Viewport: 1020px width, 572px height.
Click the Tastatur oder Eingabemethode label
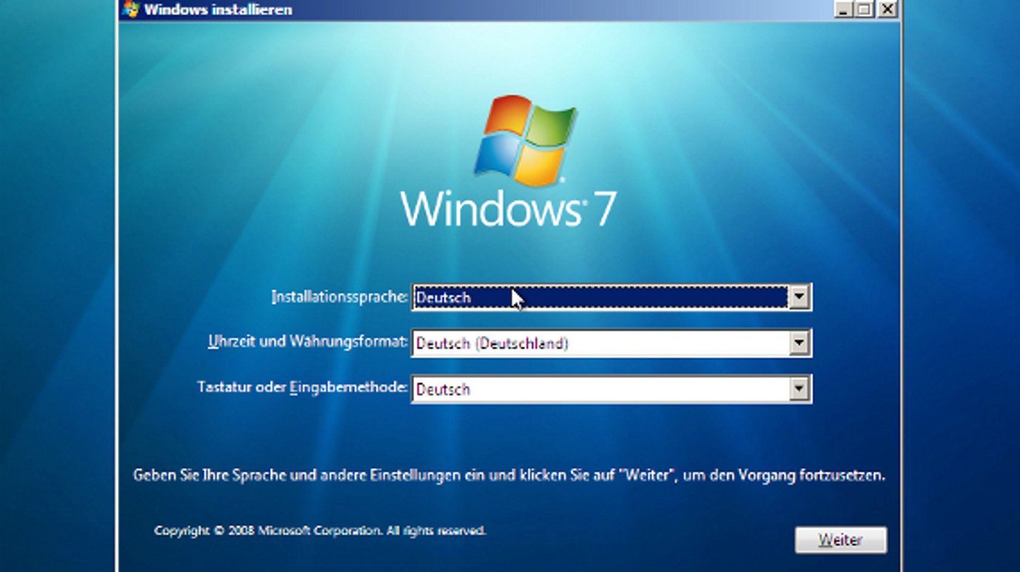coord(302,387)
